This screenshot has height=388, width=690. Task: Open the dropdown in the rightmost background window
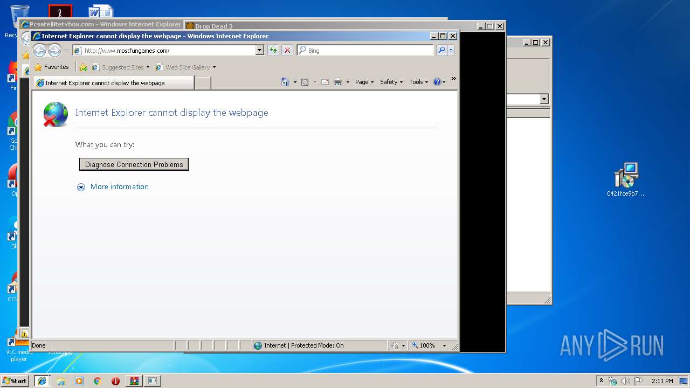pos(544,99)
